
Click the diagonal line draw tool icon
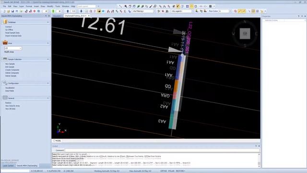[x=120, y=6]
